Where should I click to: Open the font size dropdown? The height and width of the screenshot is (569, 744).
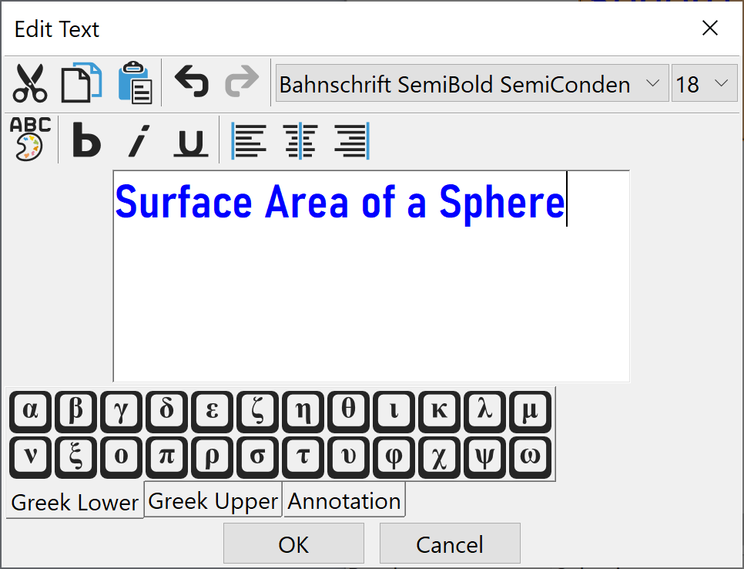point(722,83)
